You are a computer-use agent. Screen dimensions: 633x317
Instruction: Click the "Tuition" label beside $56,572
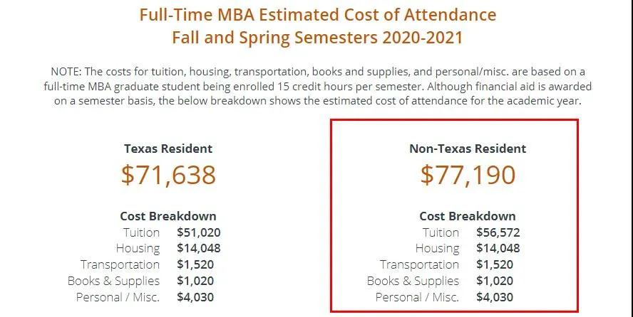tap(441, 232)
